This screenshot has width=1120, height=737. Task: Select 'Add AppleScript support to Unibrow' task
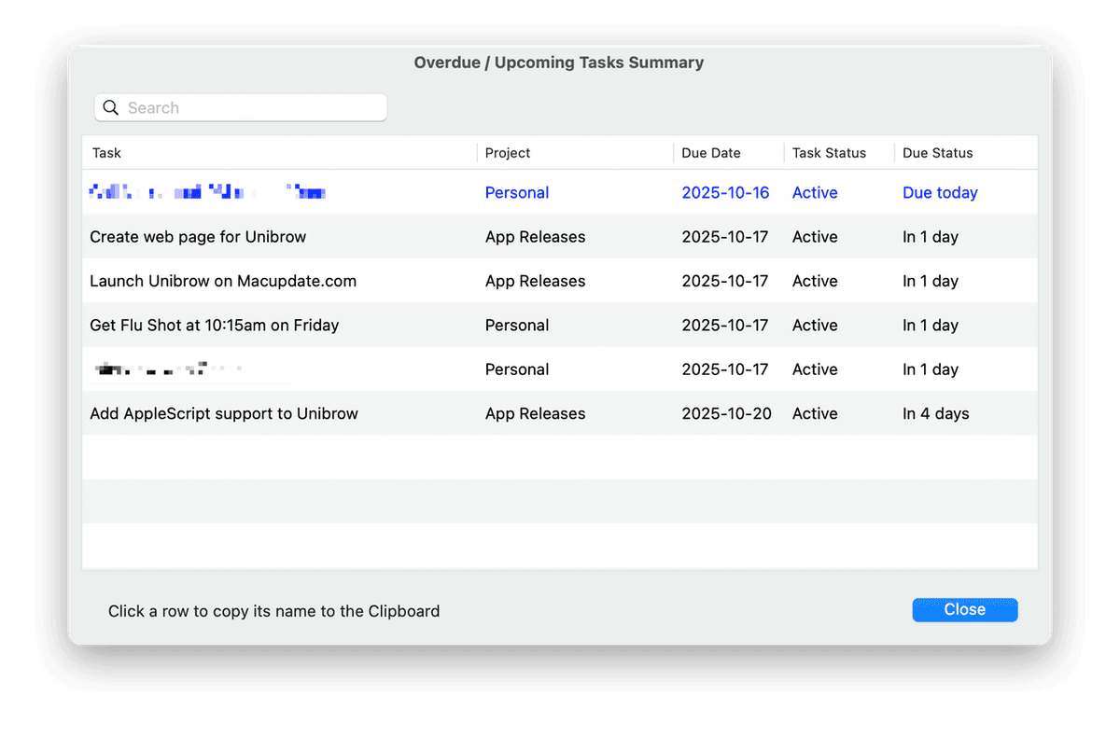224,413
